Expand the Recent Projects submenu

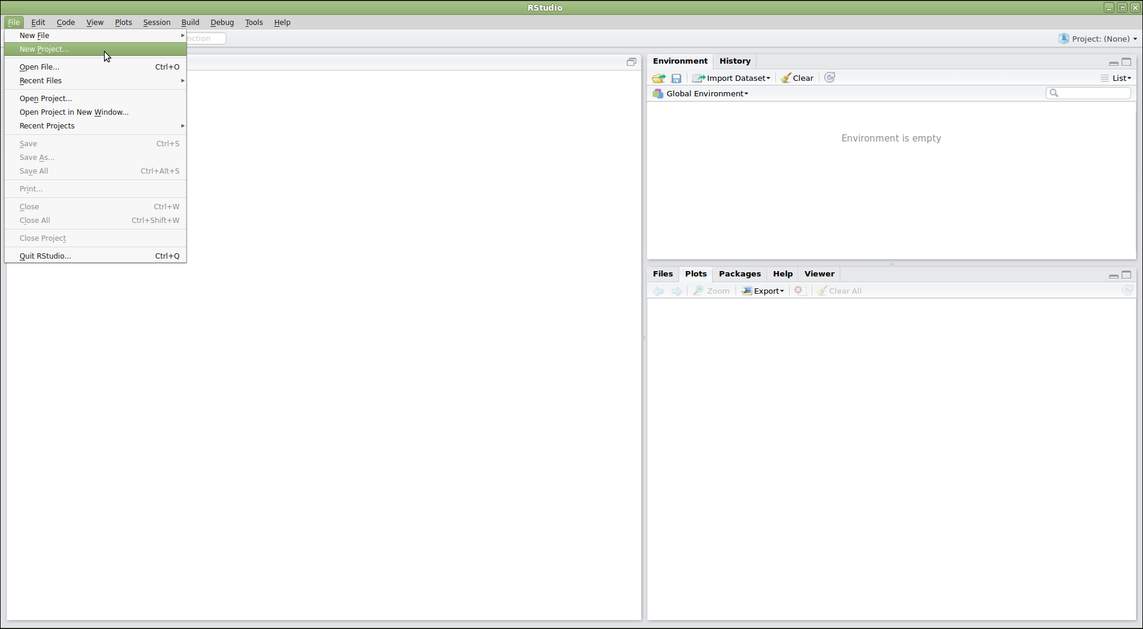[x=47, y=126]
